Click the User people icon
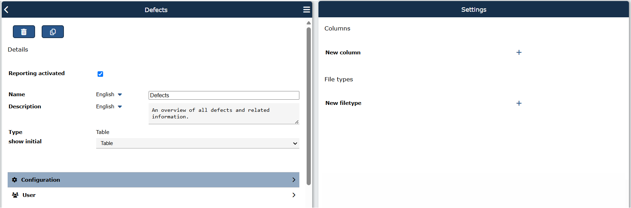 pyautogui.click(x=15, y=195)
